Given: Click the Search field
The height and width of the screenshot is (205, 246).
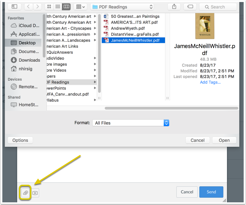Looking at the screenshot, I should coord(218,7).
